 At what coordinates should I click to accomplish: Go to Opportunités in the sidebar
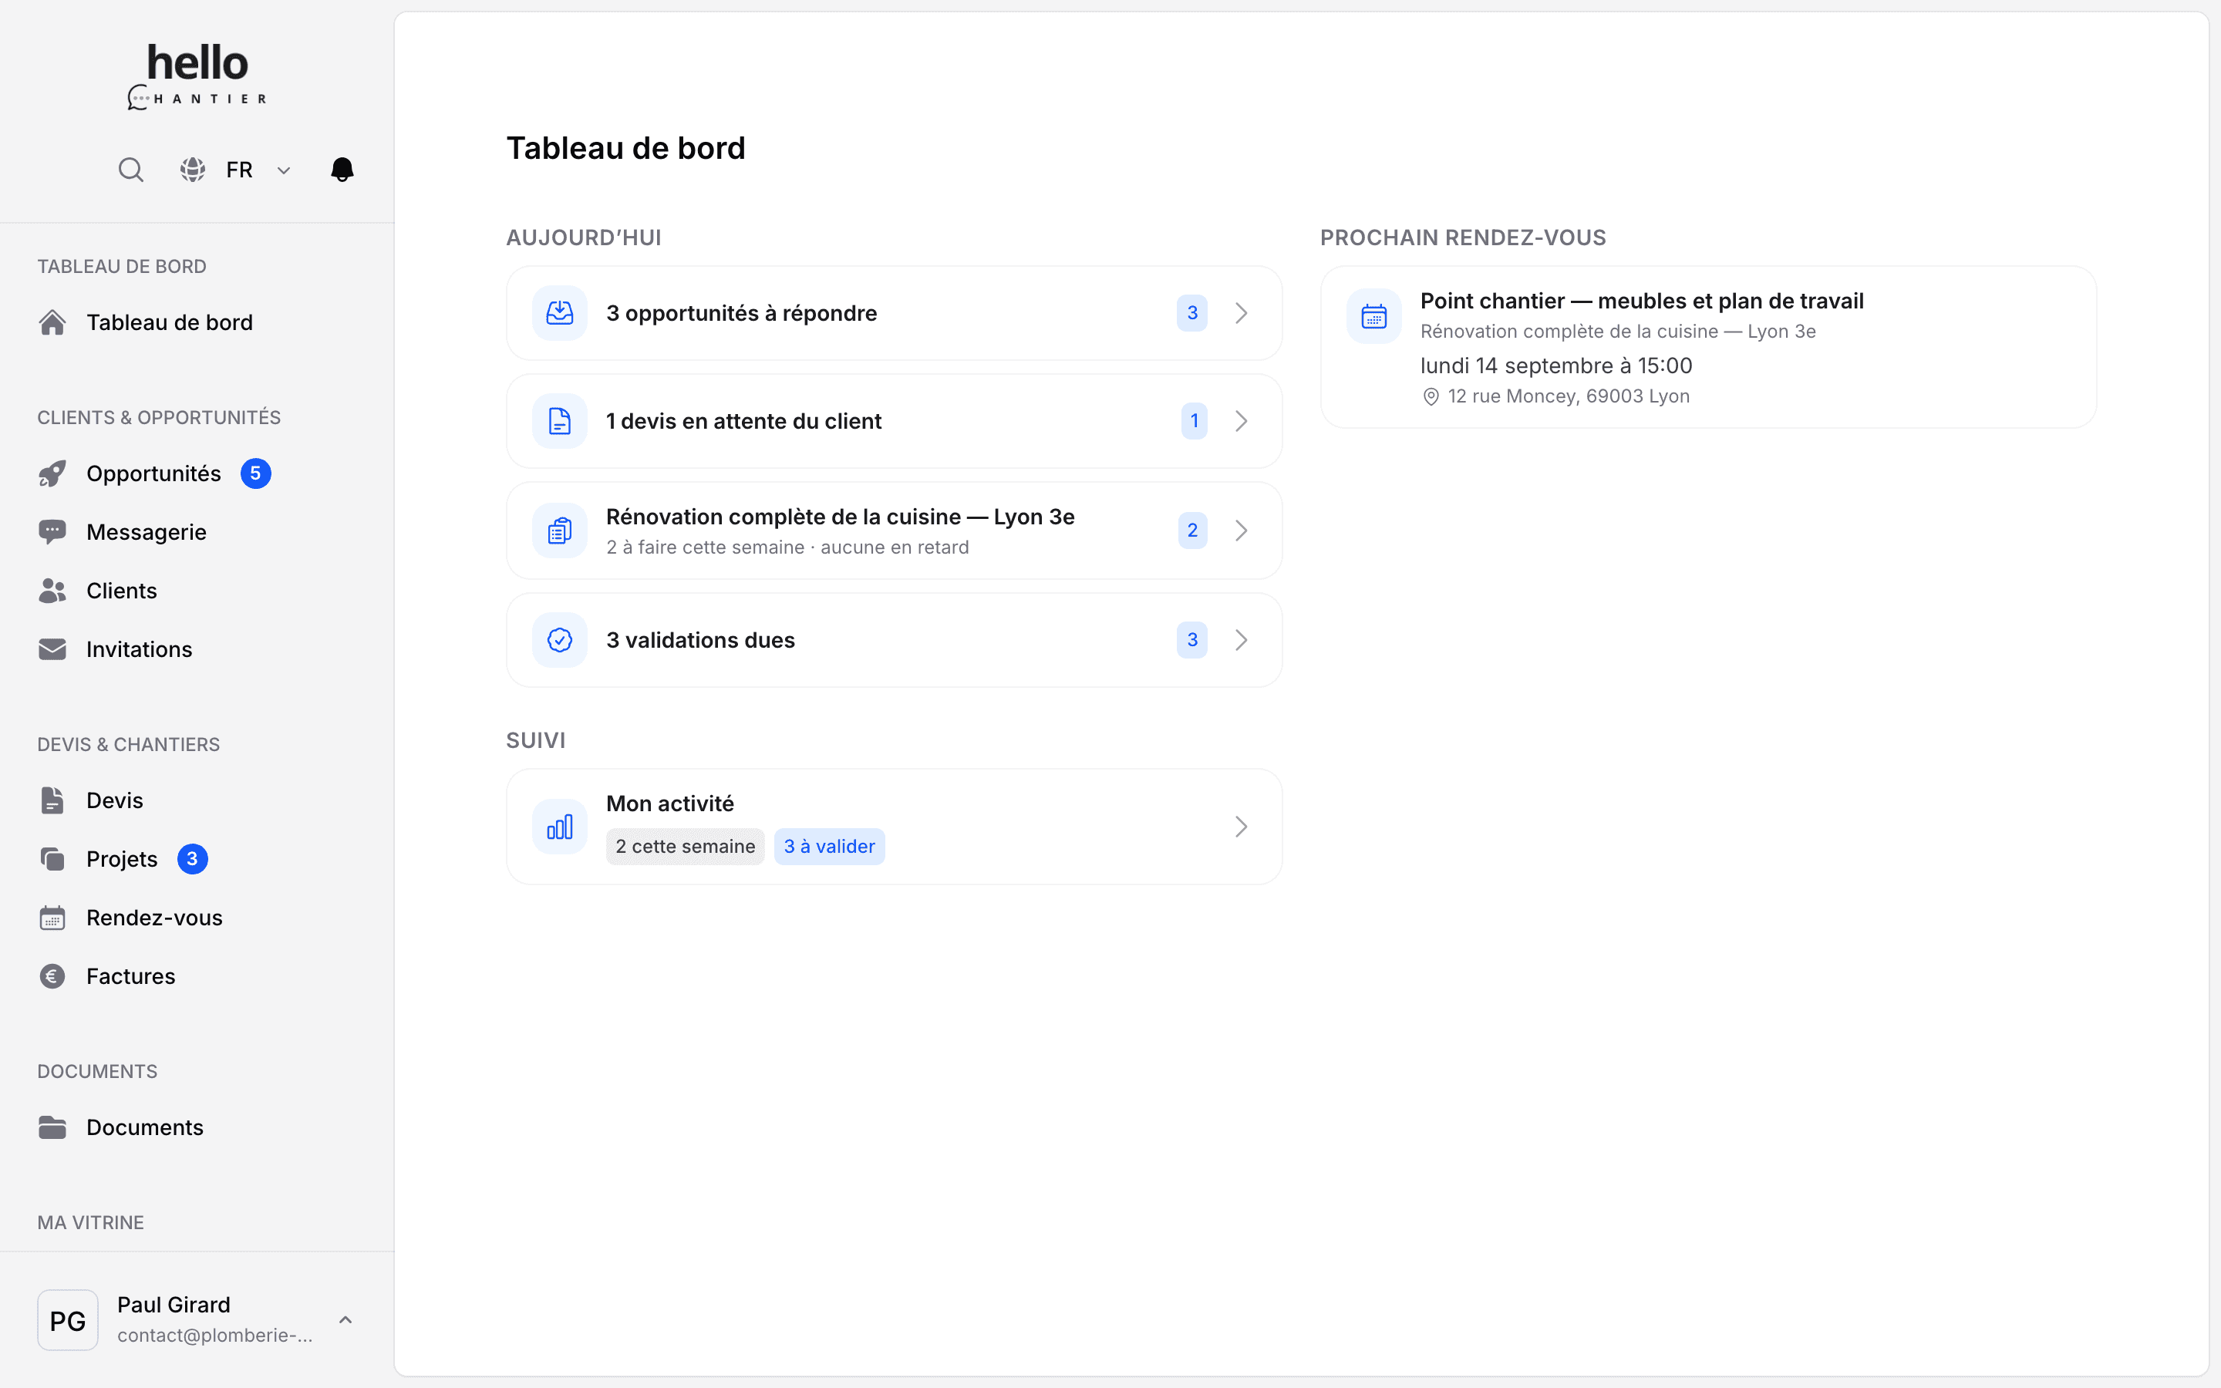tap(154, 473)
